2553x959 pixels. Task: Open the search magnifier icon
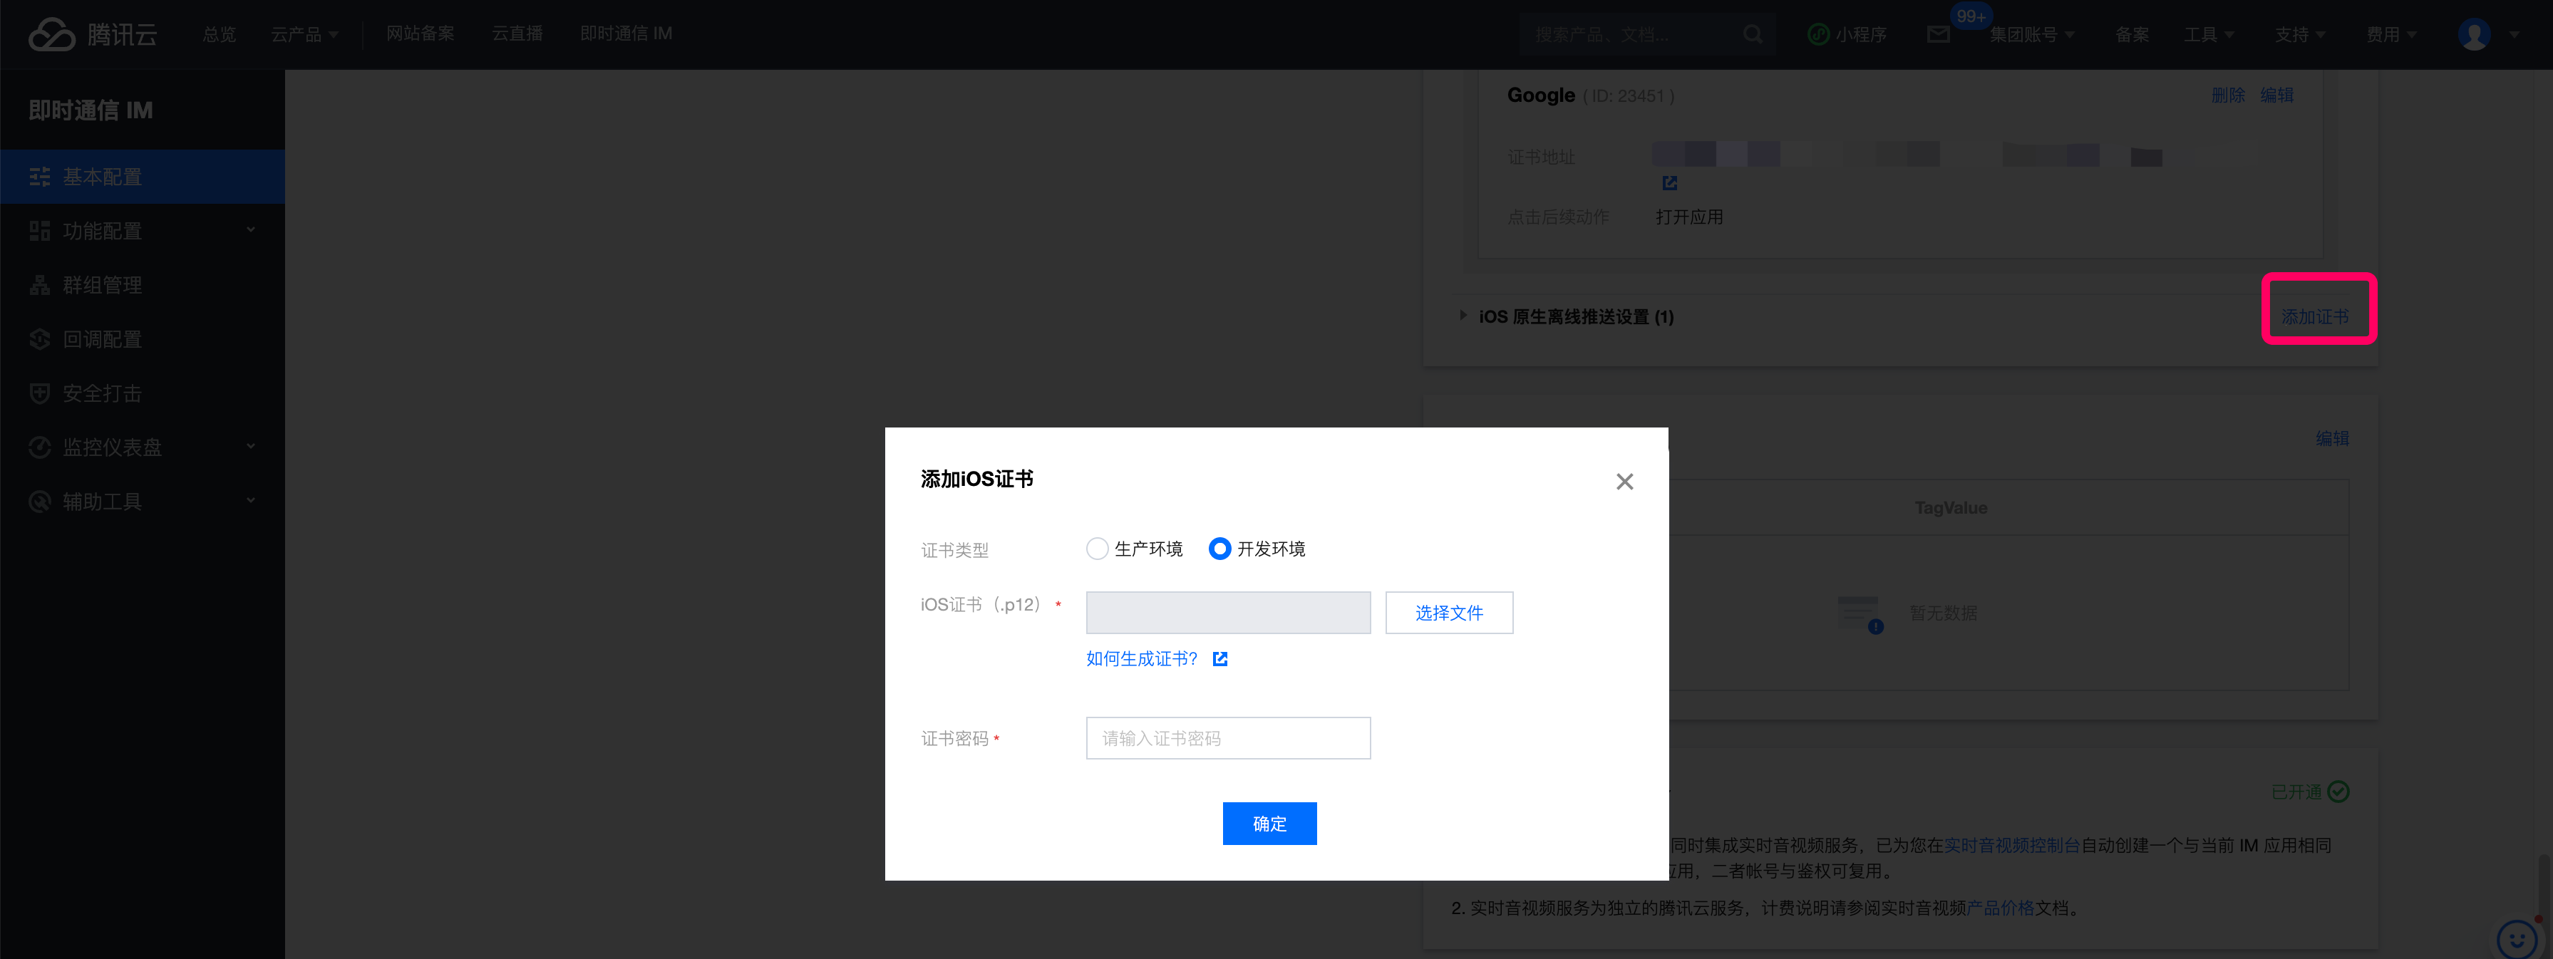1752,35
